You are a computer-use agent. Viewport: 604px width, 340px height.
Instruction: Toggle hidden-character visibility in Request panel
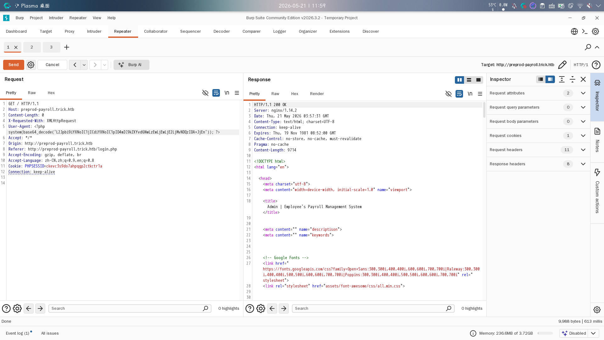point(205,93)
